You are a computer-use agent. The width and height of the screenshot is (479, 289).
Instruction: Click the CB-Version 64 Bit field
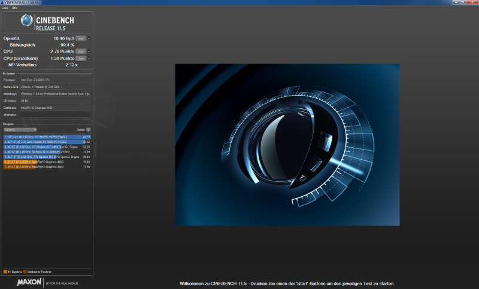[x=55, y=101]
